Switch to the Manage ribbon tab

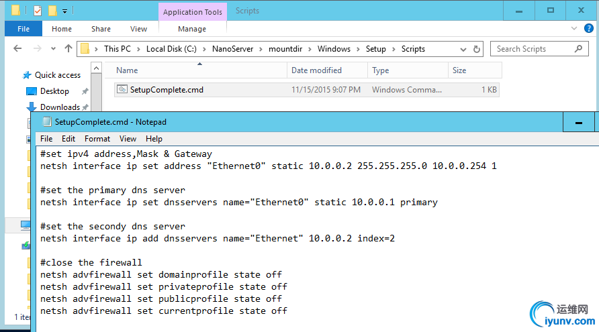(192, 29)
